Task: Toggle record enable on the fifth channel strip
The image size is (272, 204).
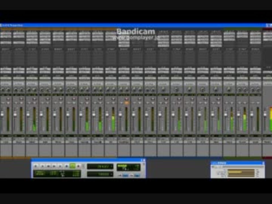Action: pos(61,99)
